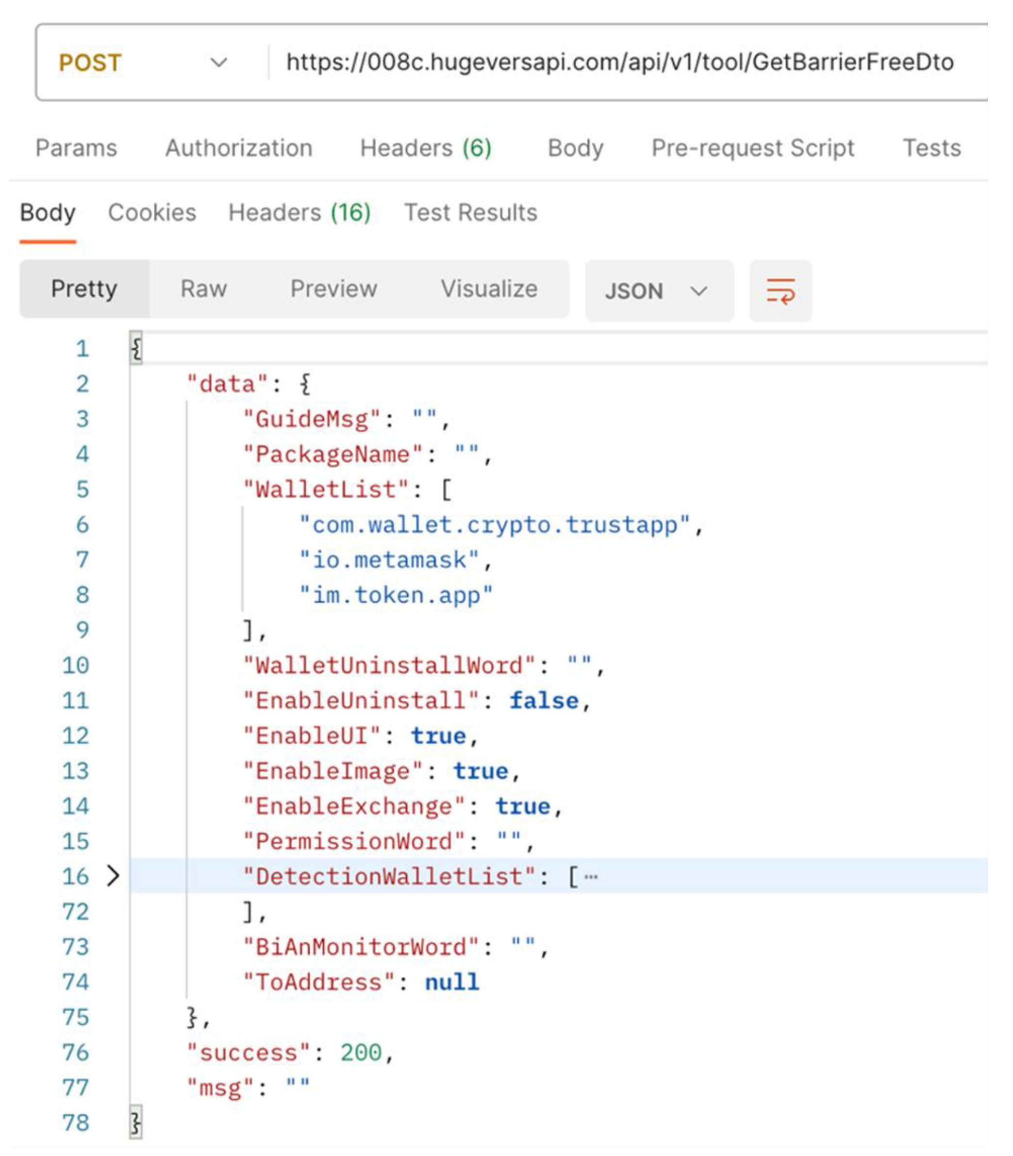Click the wrap lines icon
Image resolution: width=1013 pixels, height=1156 pixels.
pos(780,290)
